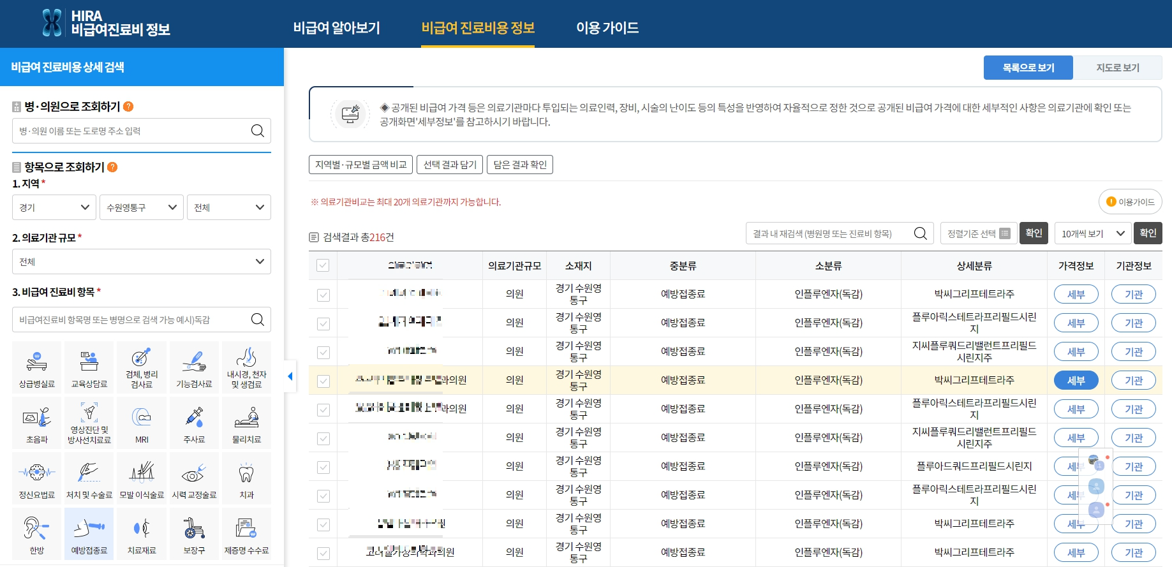Open the 10개씩 보기 page size dropdown
The image size is (1172, 567).
pos(1093,233)
